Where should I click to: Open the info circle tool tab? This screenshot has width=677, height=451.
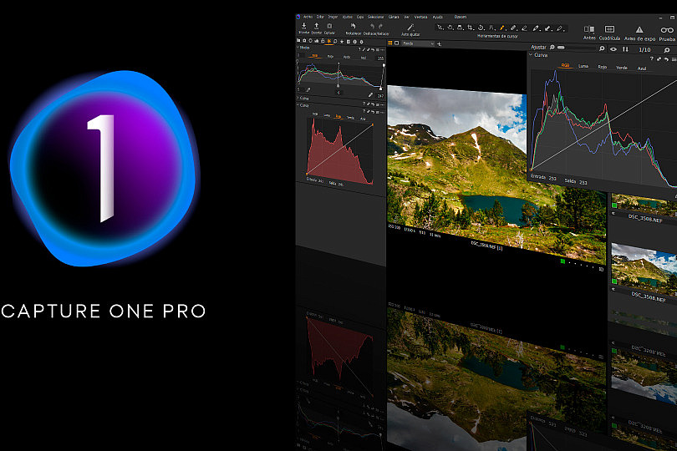(355, 42)
